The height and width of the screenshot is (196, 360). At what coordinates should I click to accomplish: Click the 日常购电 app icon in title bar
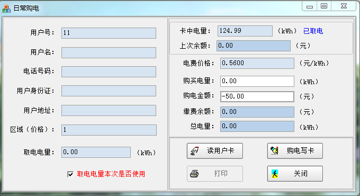(6, 8)
